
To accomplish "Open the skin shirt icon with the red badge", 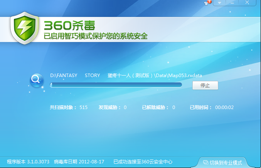I will 207,3.
